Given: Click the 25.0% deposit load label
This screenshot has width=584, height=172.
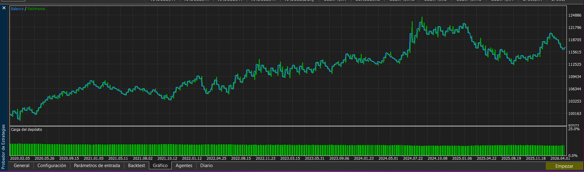Looking at the screenshot, I should (574, 129).
